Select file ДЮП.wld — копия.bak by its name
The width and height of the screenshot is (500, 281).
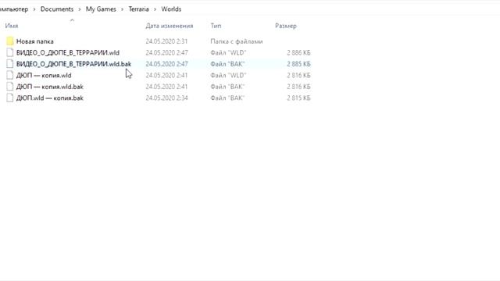[50, 98]
